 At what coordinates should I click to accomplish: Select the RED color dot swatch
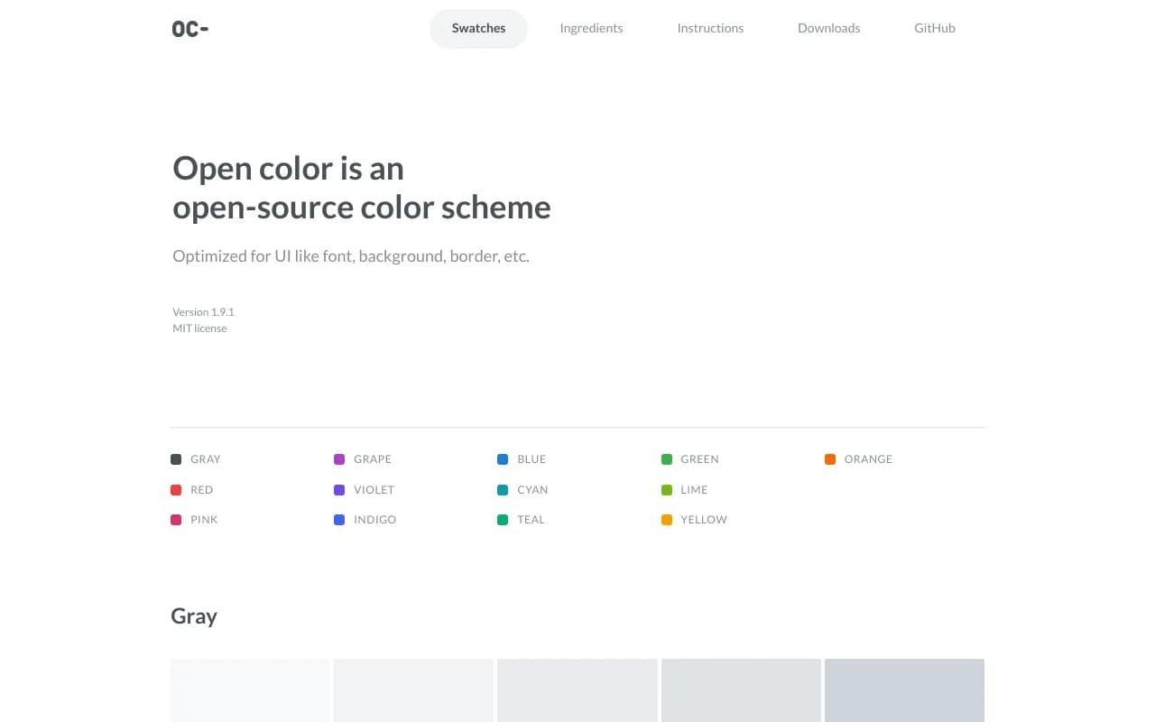(175, 489)
